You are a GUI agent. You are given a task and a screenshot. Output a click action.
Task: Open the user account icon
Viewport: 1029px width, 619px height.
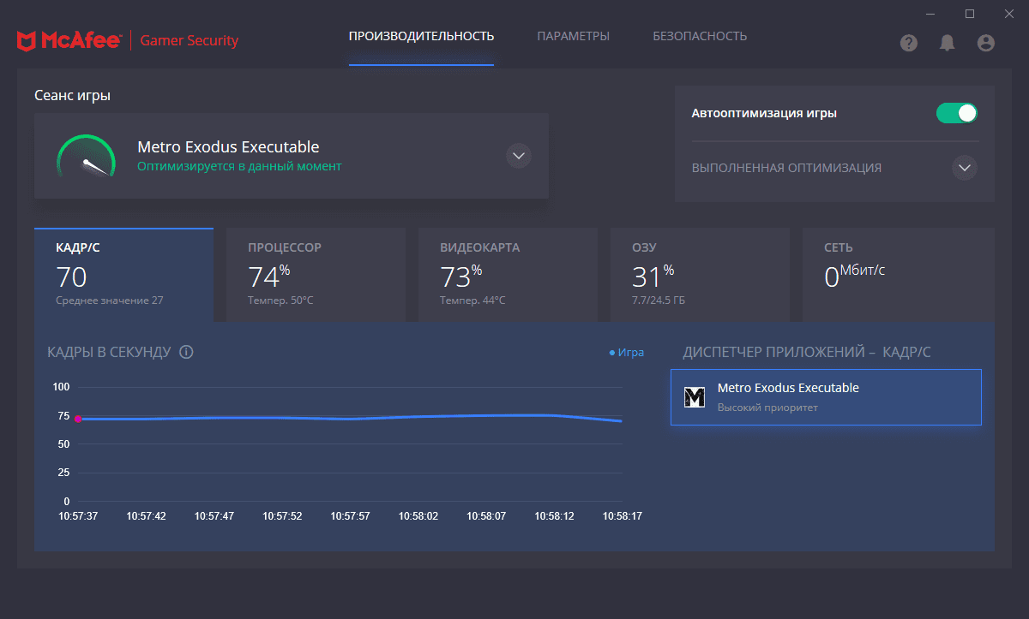tap(986, 43)
